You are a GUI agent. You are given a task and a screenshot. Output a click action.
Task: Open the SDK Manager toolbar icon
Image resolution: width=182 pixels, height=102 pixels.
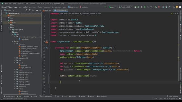point(169,7)
